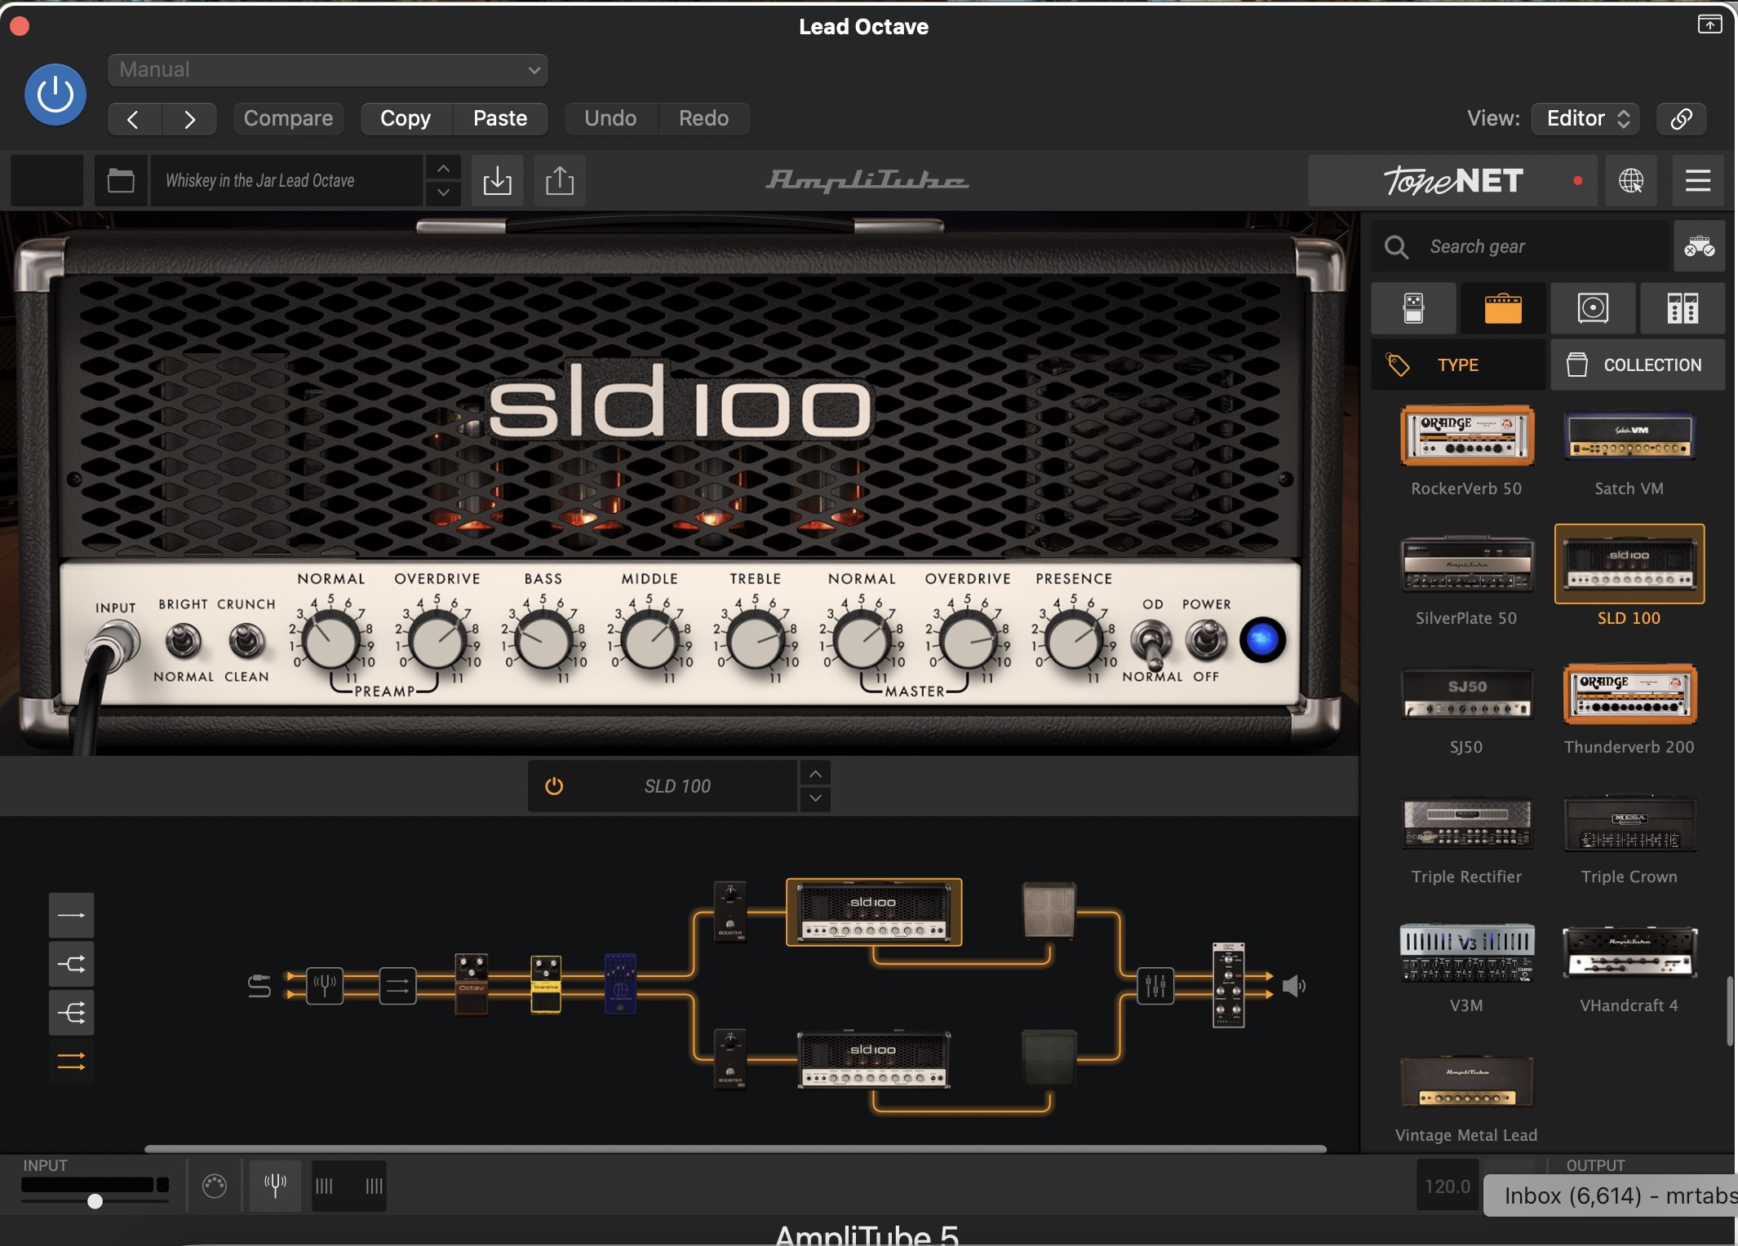Click the Compare button
Image resolution: width=1738 pixels, height=1246 pixels.
[x=288, y=118]
